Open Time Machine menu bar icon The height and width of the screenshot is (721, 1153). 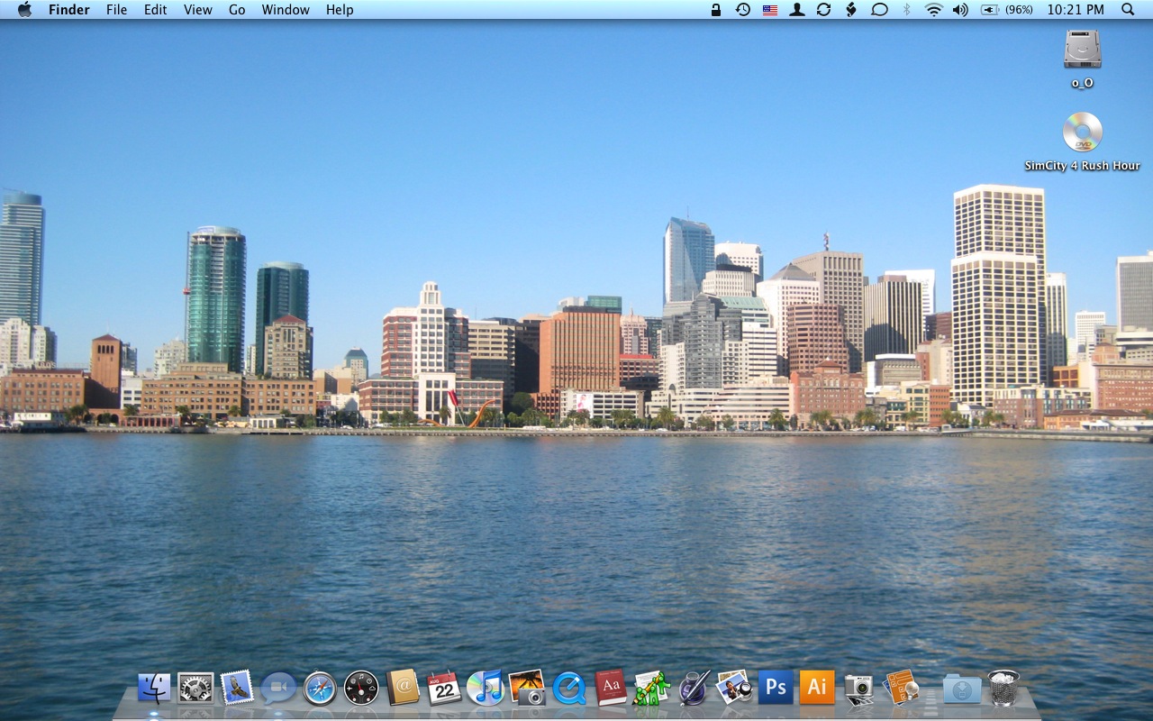(742, 10)
